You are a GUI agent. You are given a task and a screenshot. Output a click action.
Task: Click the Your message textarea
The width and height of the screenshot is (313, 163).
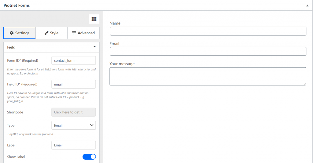click(x=208, y=76)
